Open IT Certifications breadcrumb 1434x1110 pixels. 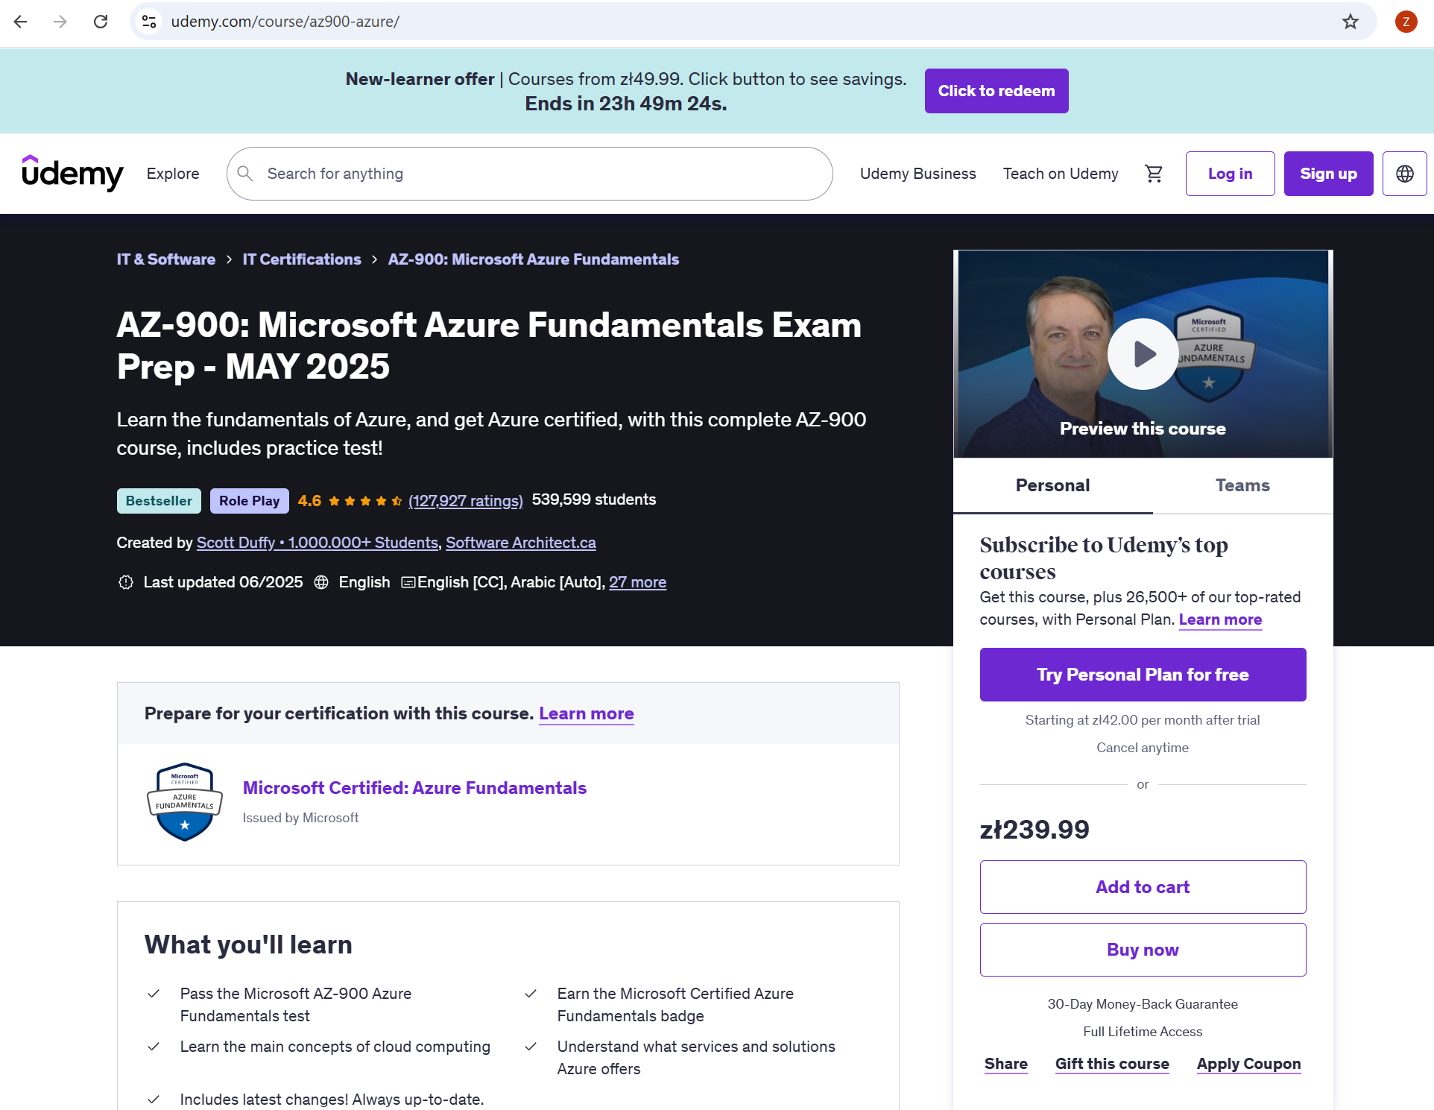302,259
